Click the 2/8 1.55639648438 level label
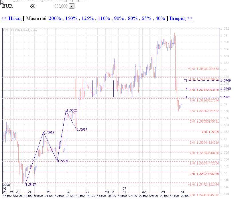The width and height of the screenshot is (238, 199). 204,153
